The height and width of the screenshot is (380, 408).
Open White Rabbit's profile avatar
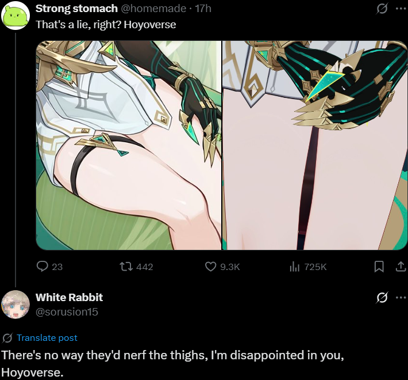click(16, 305)
